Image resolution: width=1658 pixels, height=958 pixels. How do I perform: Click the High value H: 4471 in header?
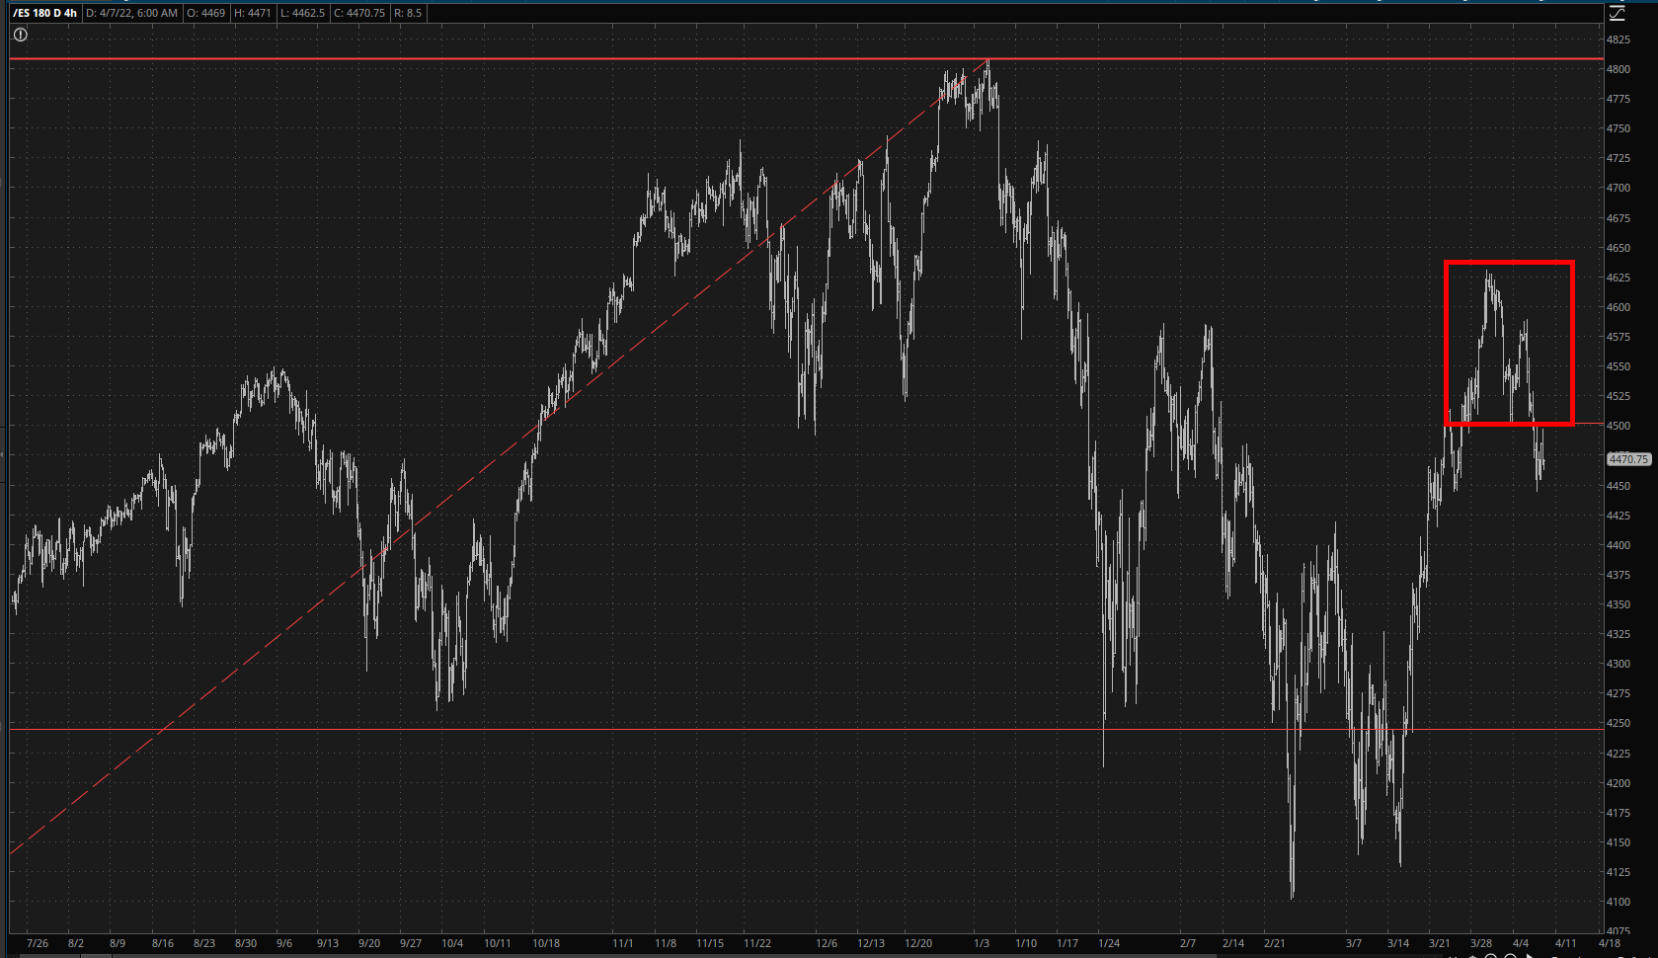pyautogui.click(x=253, y=13)
